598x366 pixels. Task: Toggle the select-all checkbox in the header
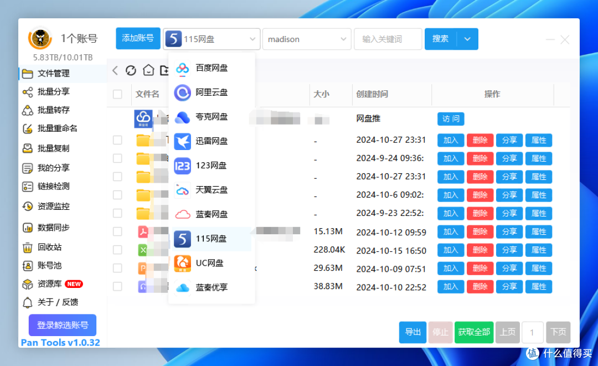tap(117, 94)
